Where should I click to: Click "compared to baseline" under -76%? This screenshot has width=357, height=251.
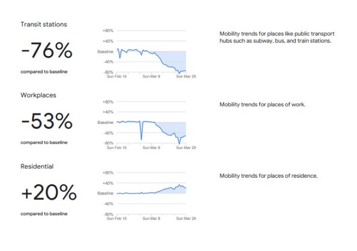pos(44,72)
